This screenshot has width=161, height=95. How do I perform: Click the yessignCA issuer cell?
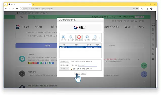point(97,47)
